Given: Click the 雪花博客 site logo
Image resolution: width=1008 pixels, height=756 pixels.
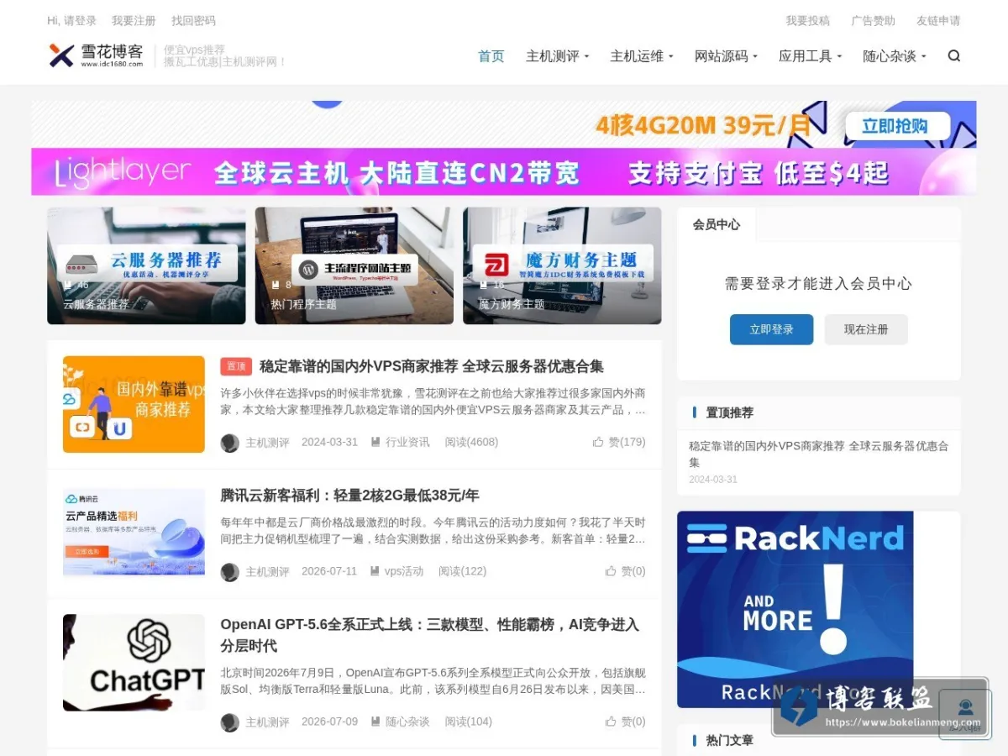Looking at the screenshot, I should coord(96,55).
